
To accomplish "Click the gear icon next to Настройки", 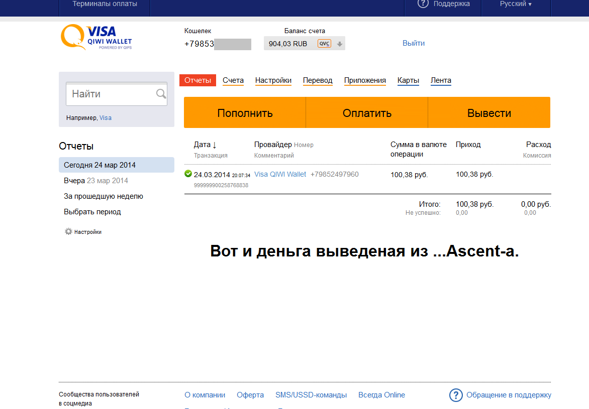I will tap(68, 232).
